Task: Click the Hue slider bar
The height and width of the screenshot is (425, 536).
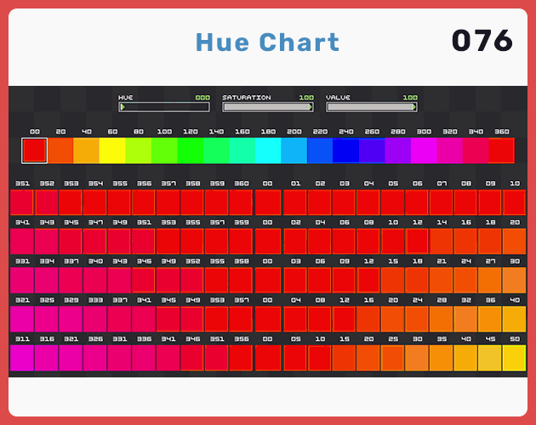Action: click(164, 107)
